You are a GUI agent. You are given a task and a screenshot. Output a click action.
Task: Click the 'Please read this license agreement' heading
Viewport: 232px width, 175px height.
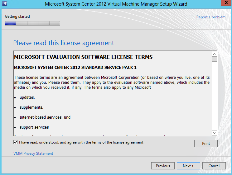point(64,43)
